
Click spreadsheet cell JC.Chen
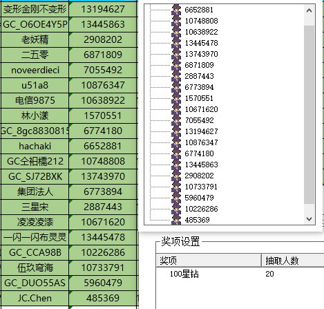click(35, 298)
